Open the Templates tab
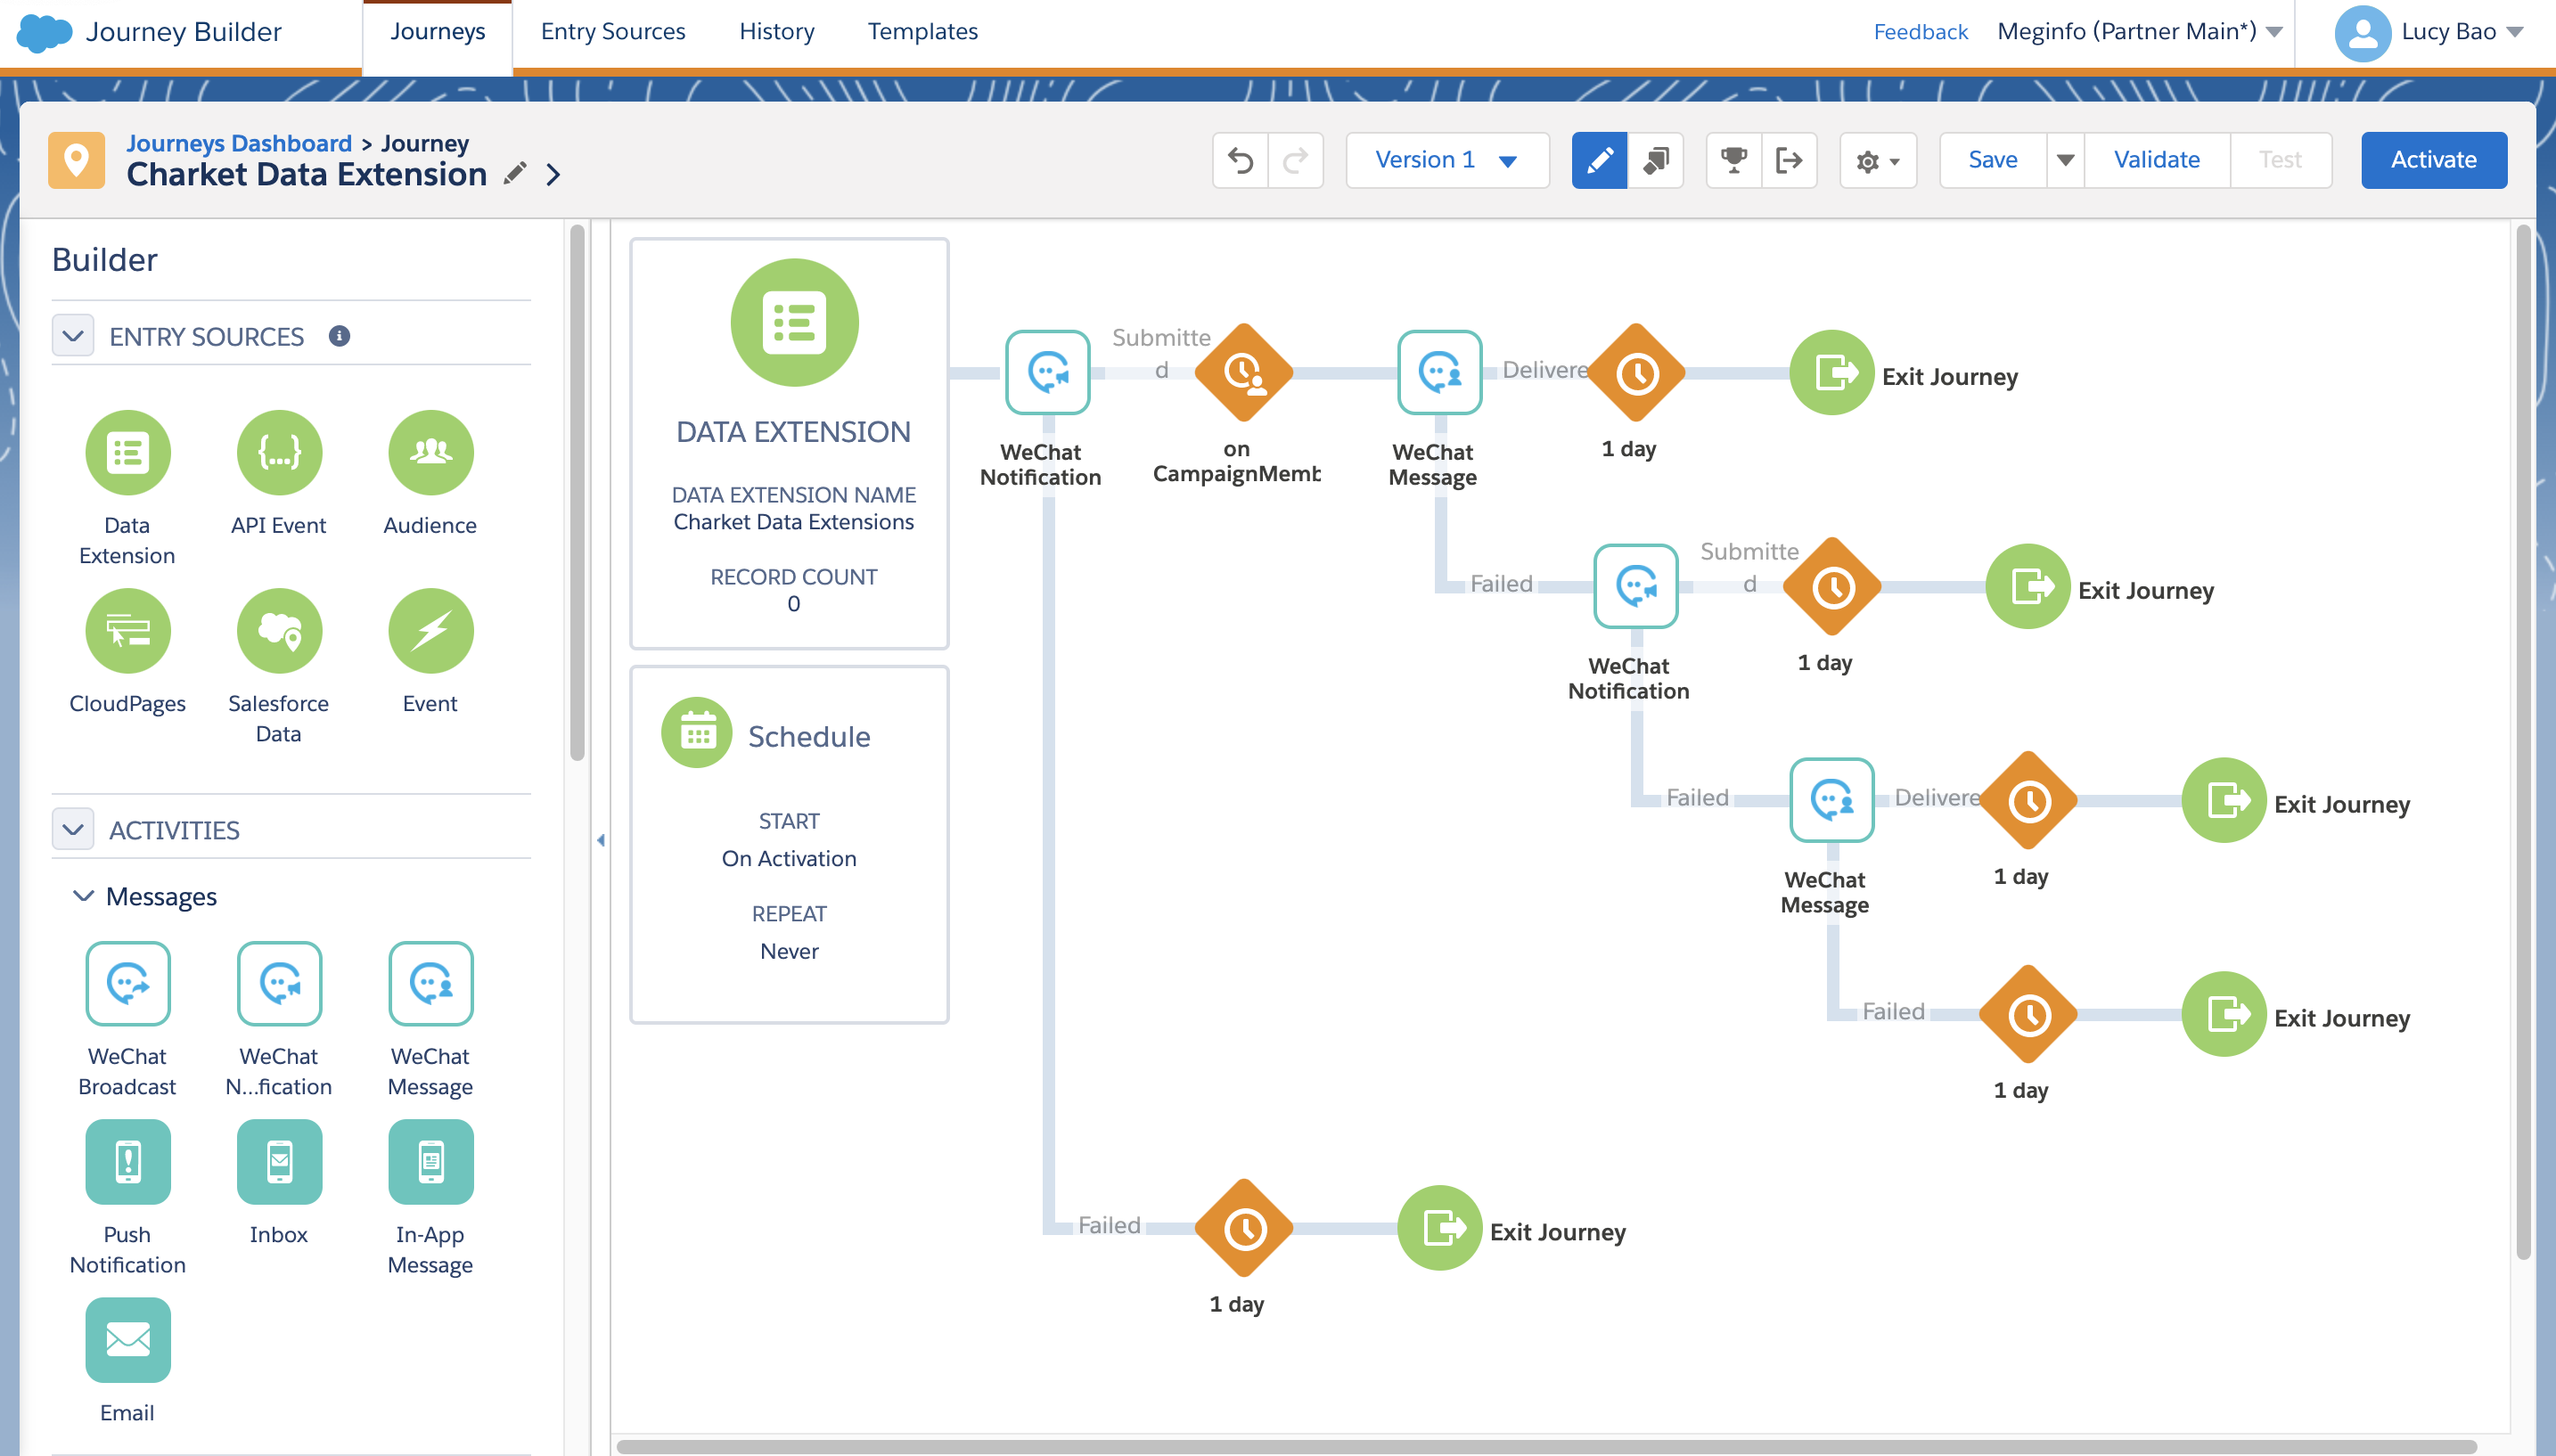Image resolution: width=2556 pixels, height=1456 pixels. pos(922,31)
